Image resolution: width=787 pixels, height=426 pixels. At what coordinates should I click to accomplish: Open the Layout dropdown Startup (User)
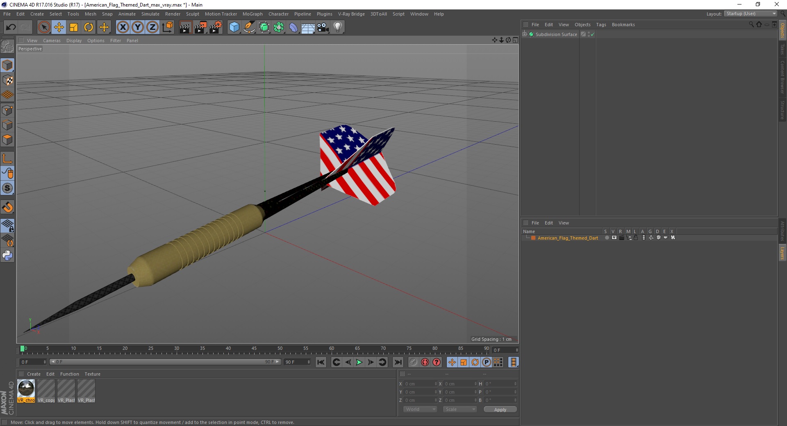[x=751, y=14]
